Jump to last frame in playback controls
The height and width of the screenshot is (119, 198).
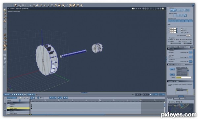(22, 94)
